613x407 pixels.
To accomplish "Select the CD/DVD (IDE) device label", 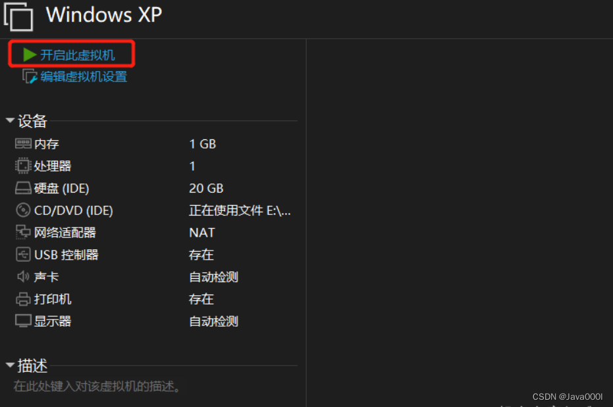I will 74,210.
